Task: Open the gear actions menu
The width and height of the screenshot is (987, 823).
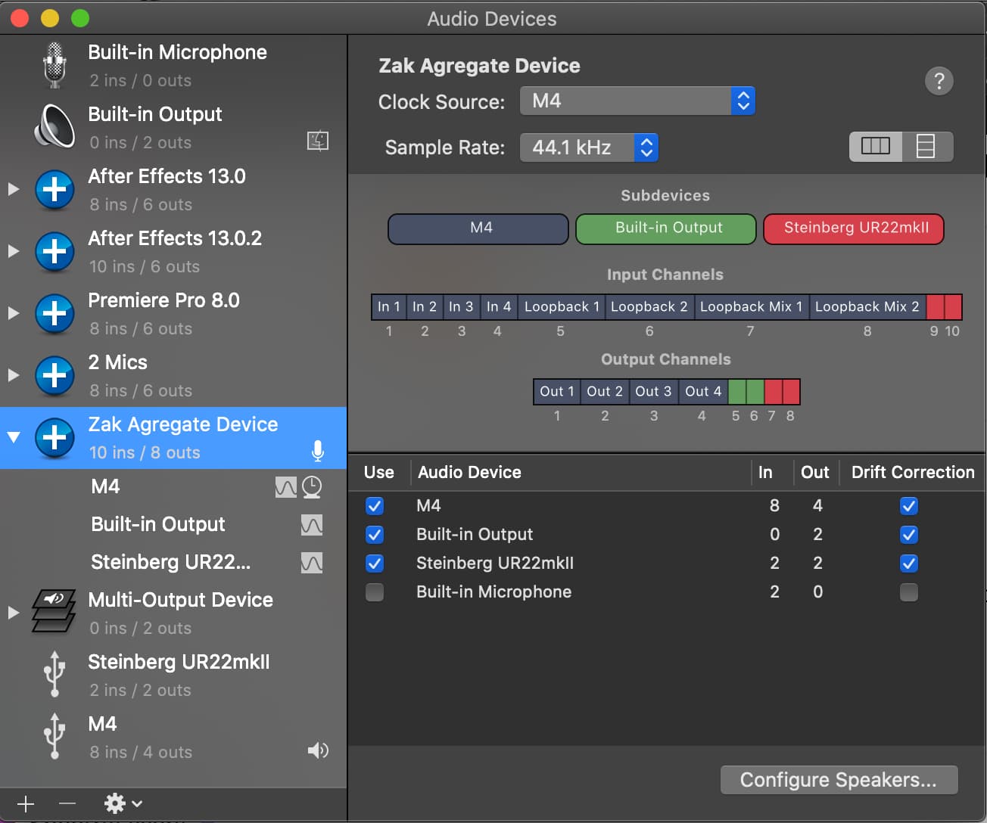Action: (x=123, y=803)
